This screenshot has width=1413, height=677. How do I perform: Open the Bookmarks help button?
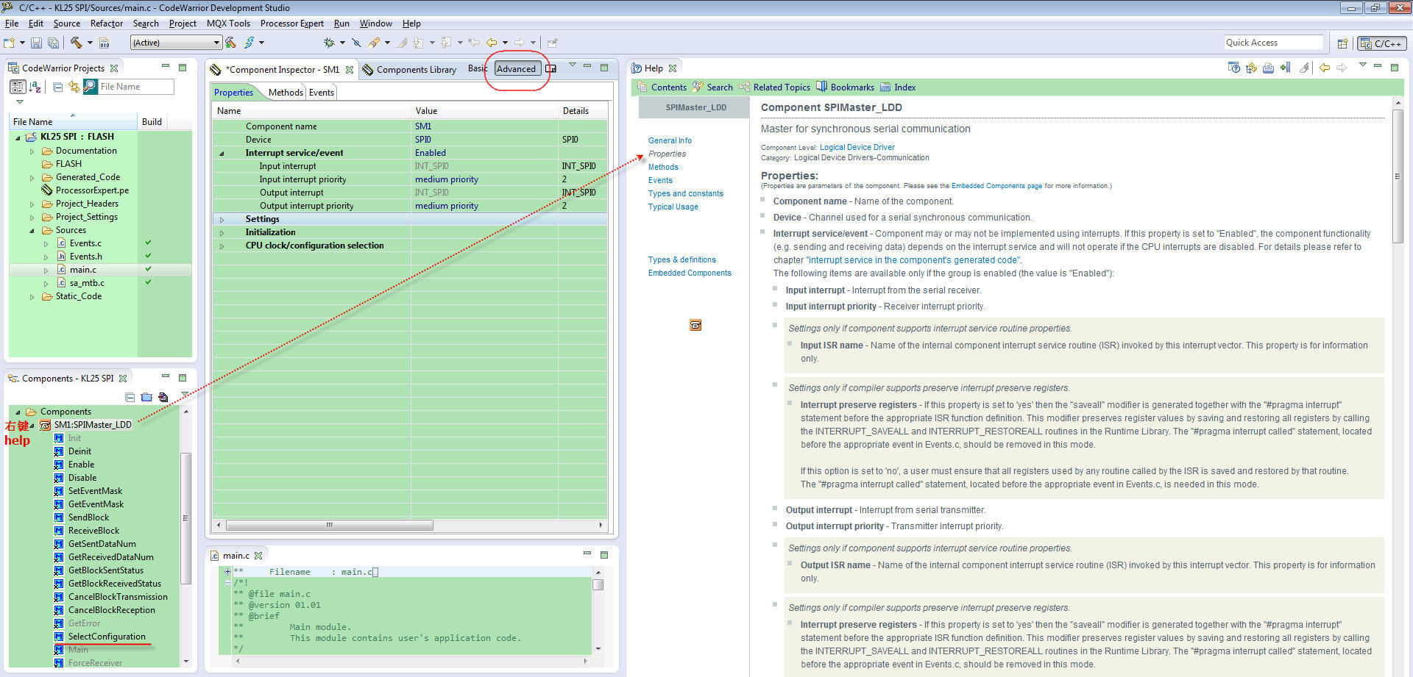pos(846,87)
